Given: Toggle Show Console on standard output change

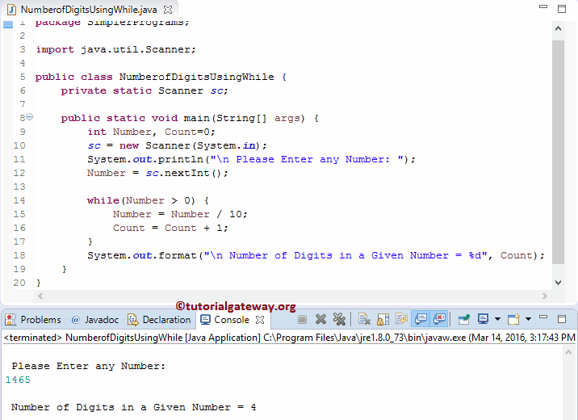Looking at the screenshot, I should point(421,319).
